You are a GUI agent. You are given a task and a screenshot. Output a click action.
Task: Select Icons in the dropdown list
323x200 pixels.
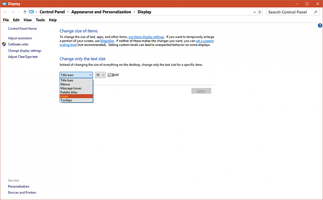coord(76,96)
